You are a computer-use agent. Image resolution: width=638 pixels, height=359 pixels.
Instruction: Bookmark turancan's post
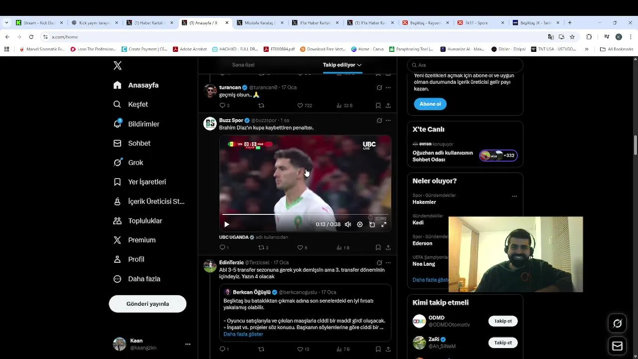point(378,105)
